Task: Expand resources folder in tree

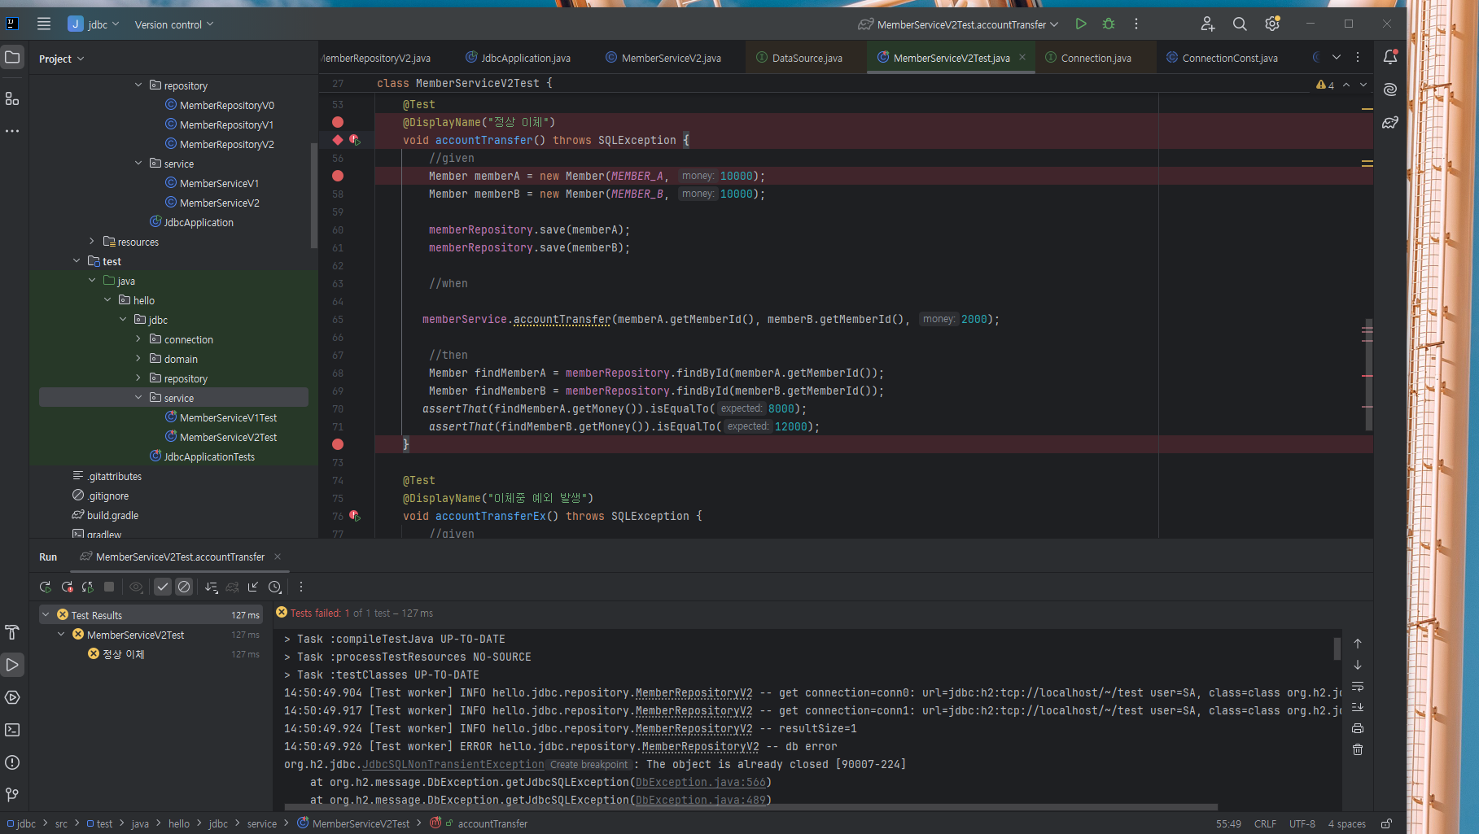Action: [x=92, y=242]
